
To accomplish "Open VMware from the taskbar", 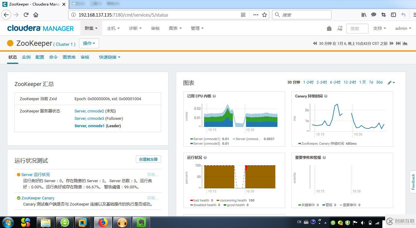I will (83, 222).
